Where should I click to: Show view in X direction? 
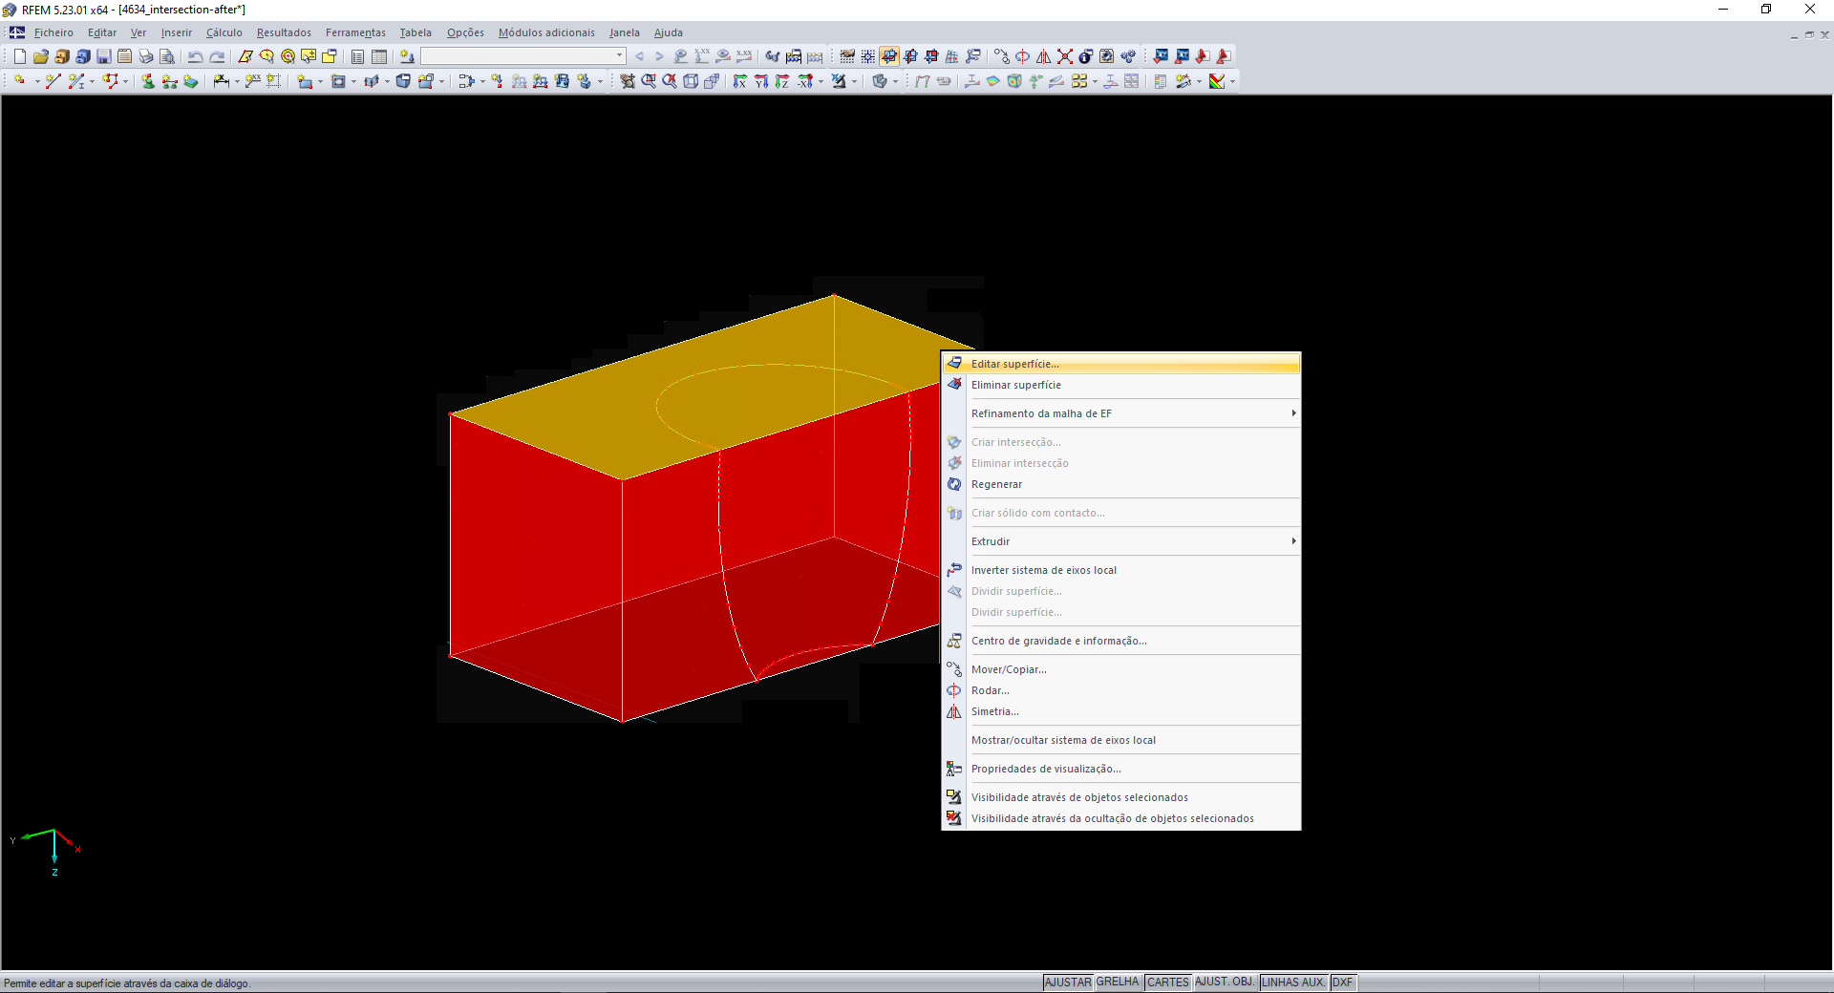[x=740, y=81]
